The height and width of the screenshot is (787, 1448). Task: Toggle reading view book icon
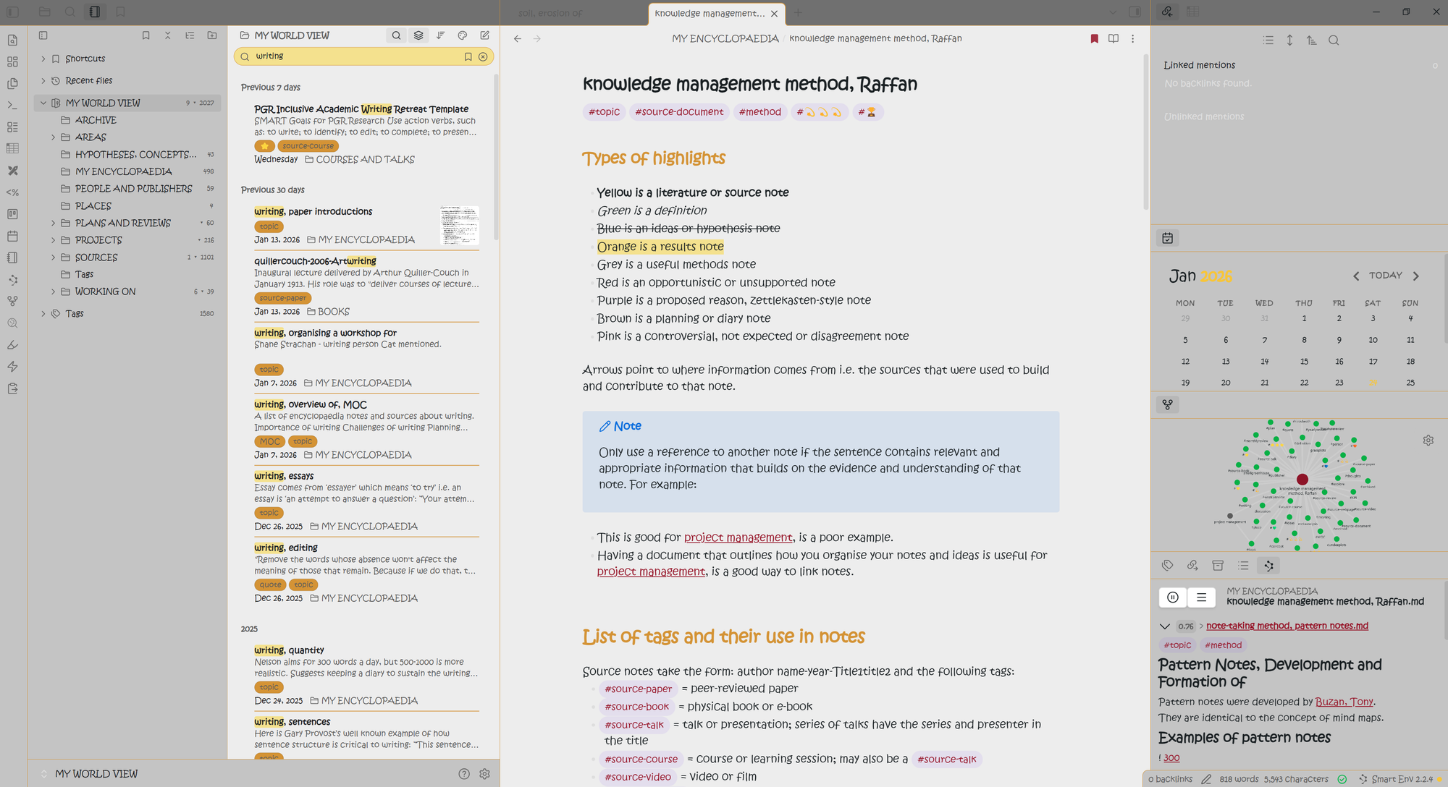pyautogui.click(x=1114, y=38)
